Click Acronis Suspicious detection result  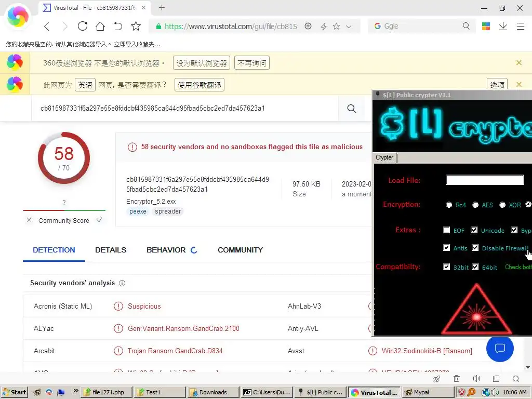(144, 306)
